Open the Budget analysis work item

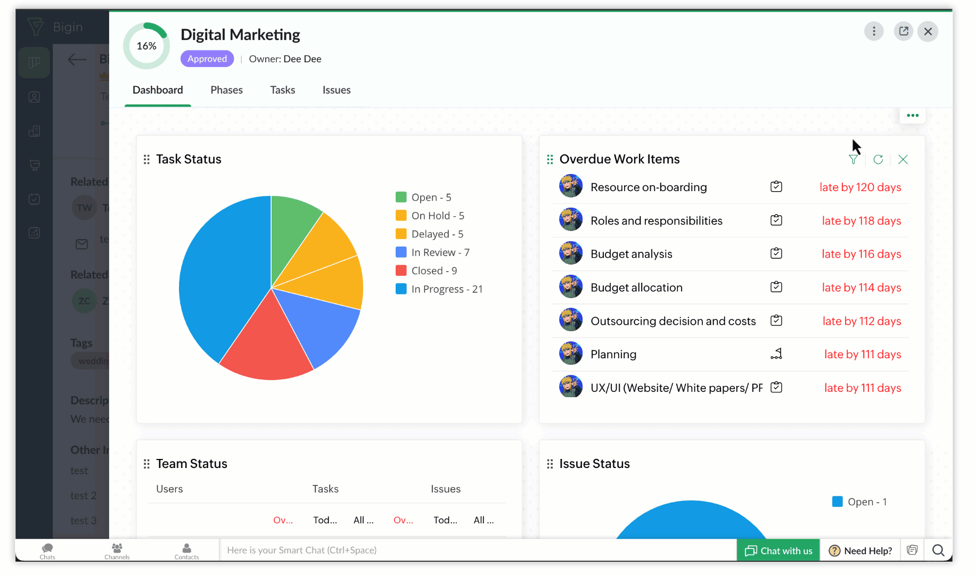631,254
